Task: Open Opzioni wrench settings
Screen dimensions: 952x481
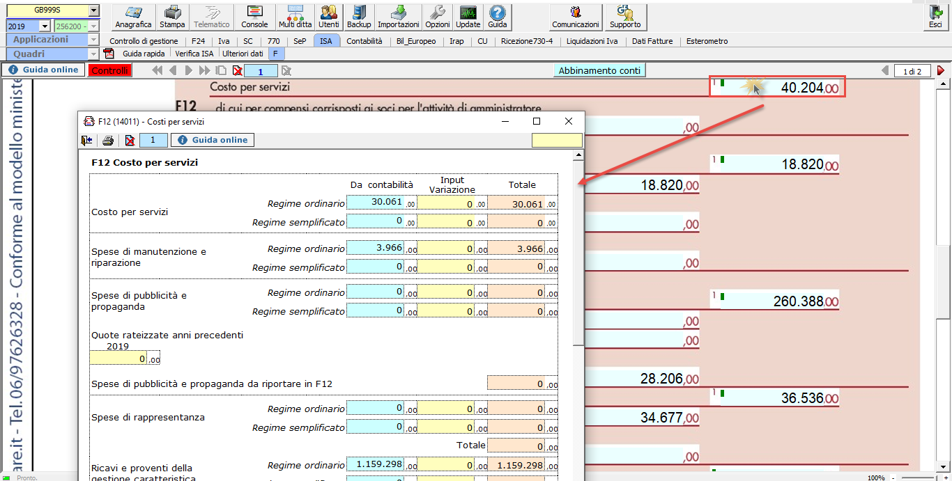Action: [438, 16]
